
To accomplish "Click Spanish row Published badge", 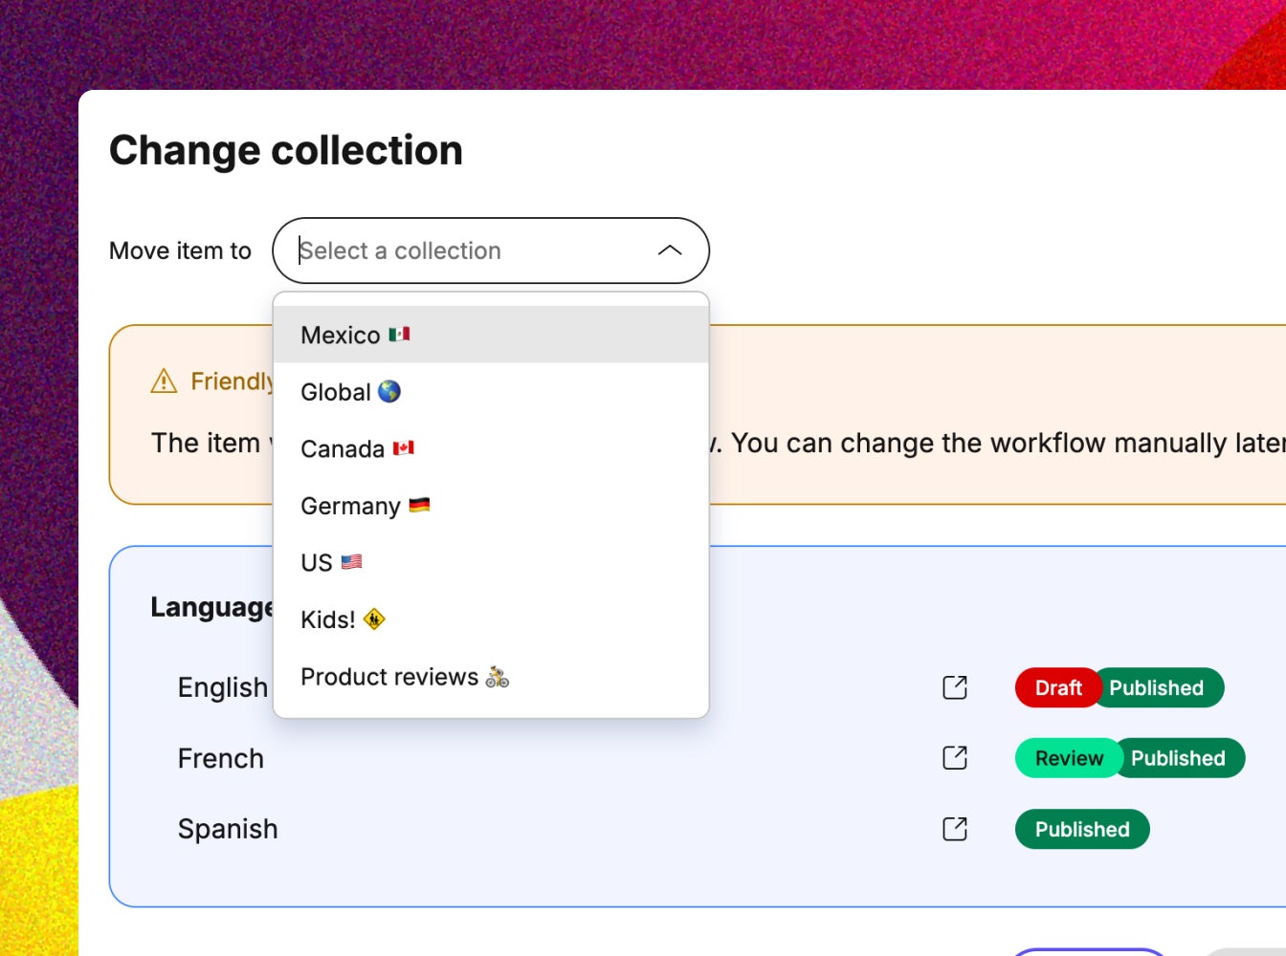I will pos(1082,829).
